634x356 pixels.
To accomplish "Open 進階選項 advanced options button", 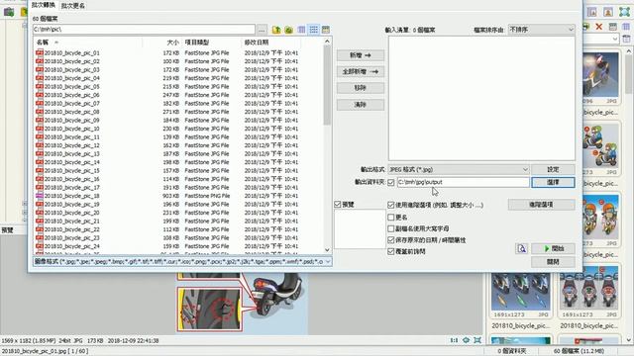I will point(542,205).
